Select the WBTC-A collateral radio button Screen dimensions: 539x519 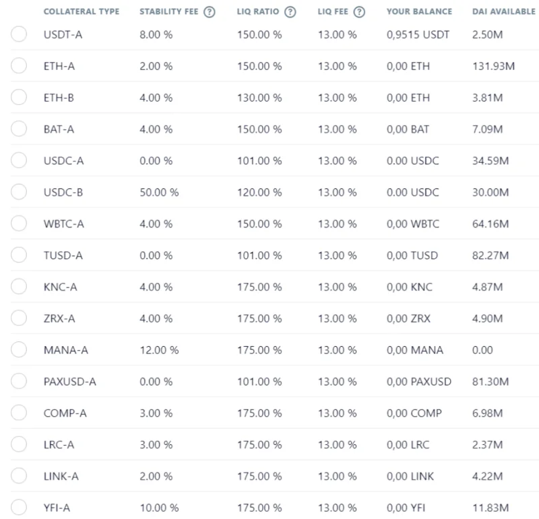19,223
